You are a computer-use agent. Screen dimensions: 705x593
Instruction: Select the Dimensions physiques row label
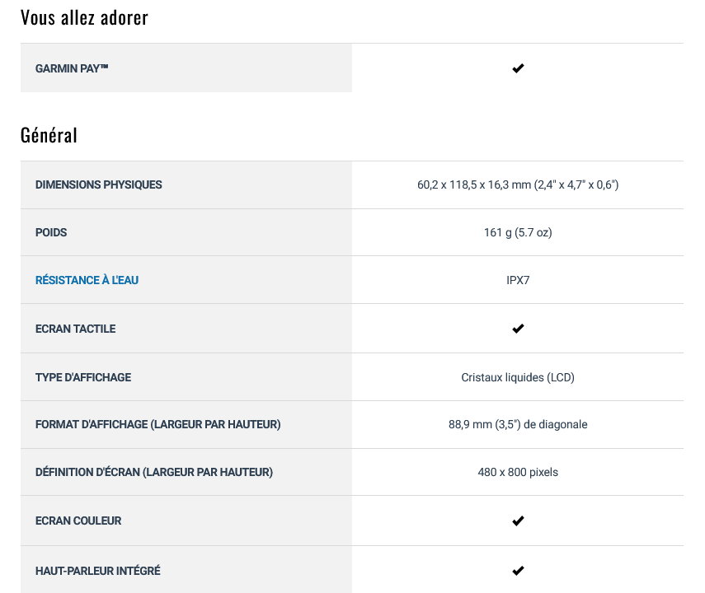coord(98,184)
